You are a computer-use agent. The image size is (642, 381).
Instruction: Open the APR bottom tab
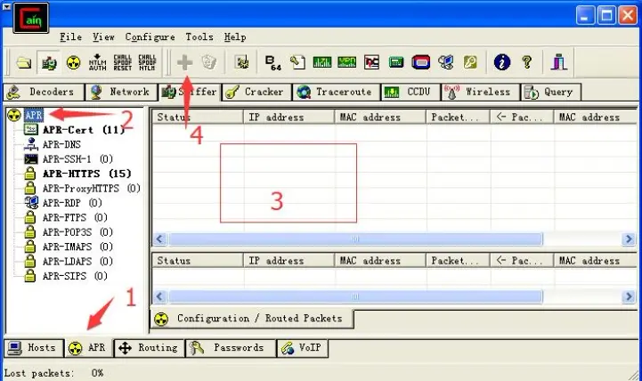pos(88,348)
